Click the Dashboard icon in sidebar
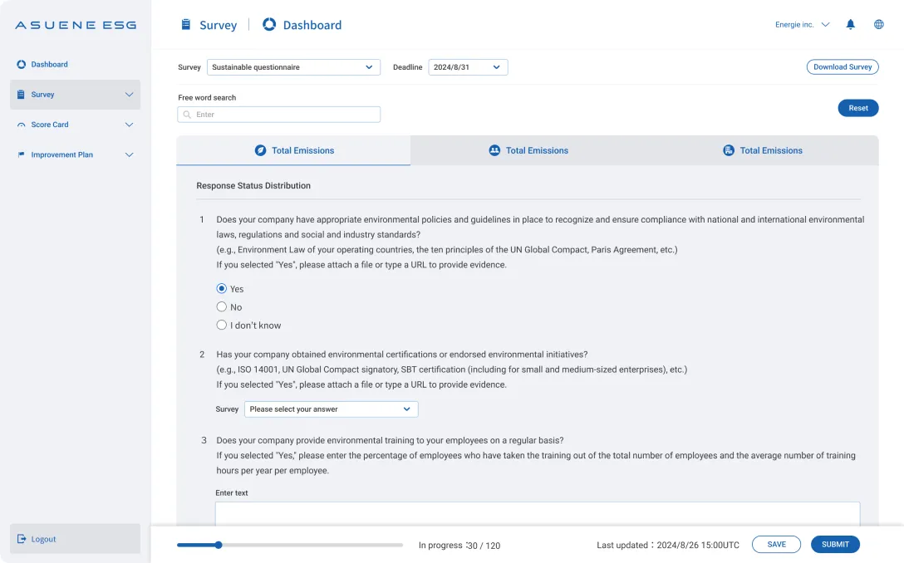This screenshot has height=563, width=904. [21, 65]
